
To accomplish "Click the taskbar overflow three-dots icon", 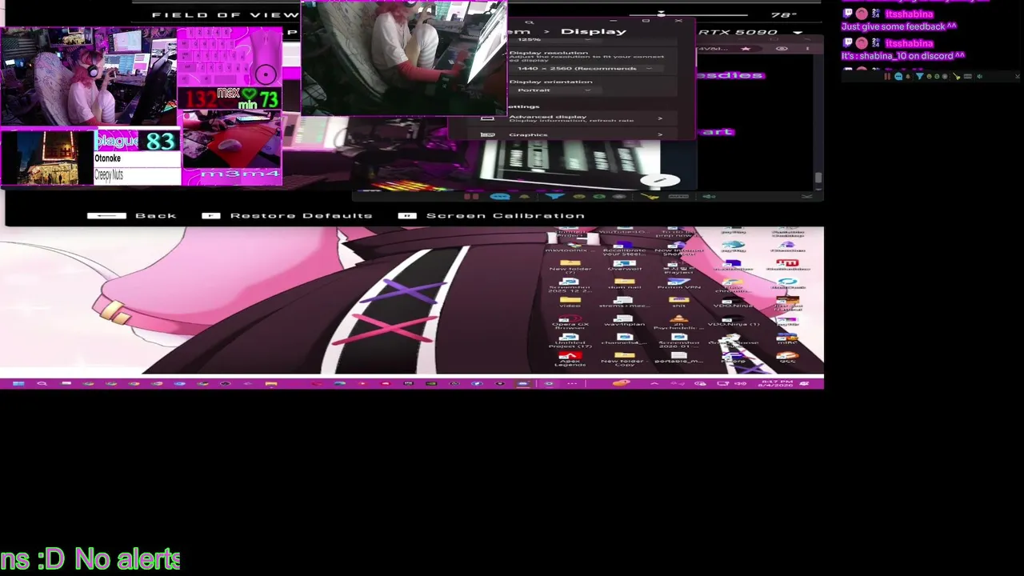I will click(x=572, y=384).
